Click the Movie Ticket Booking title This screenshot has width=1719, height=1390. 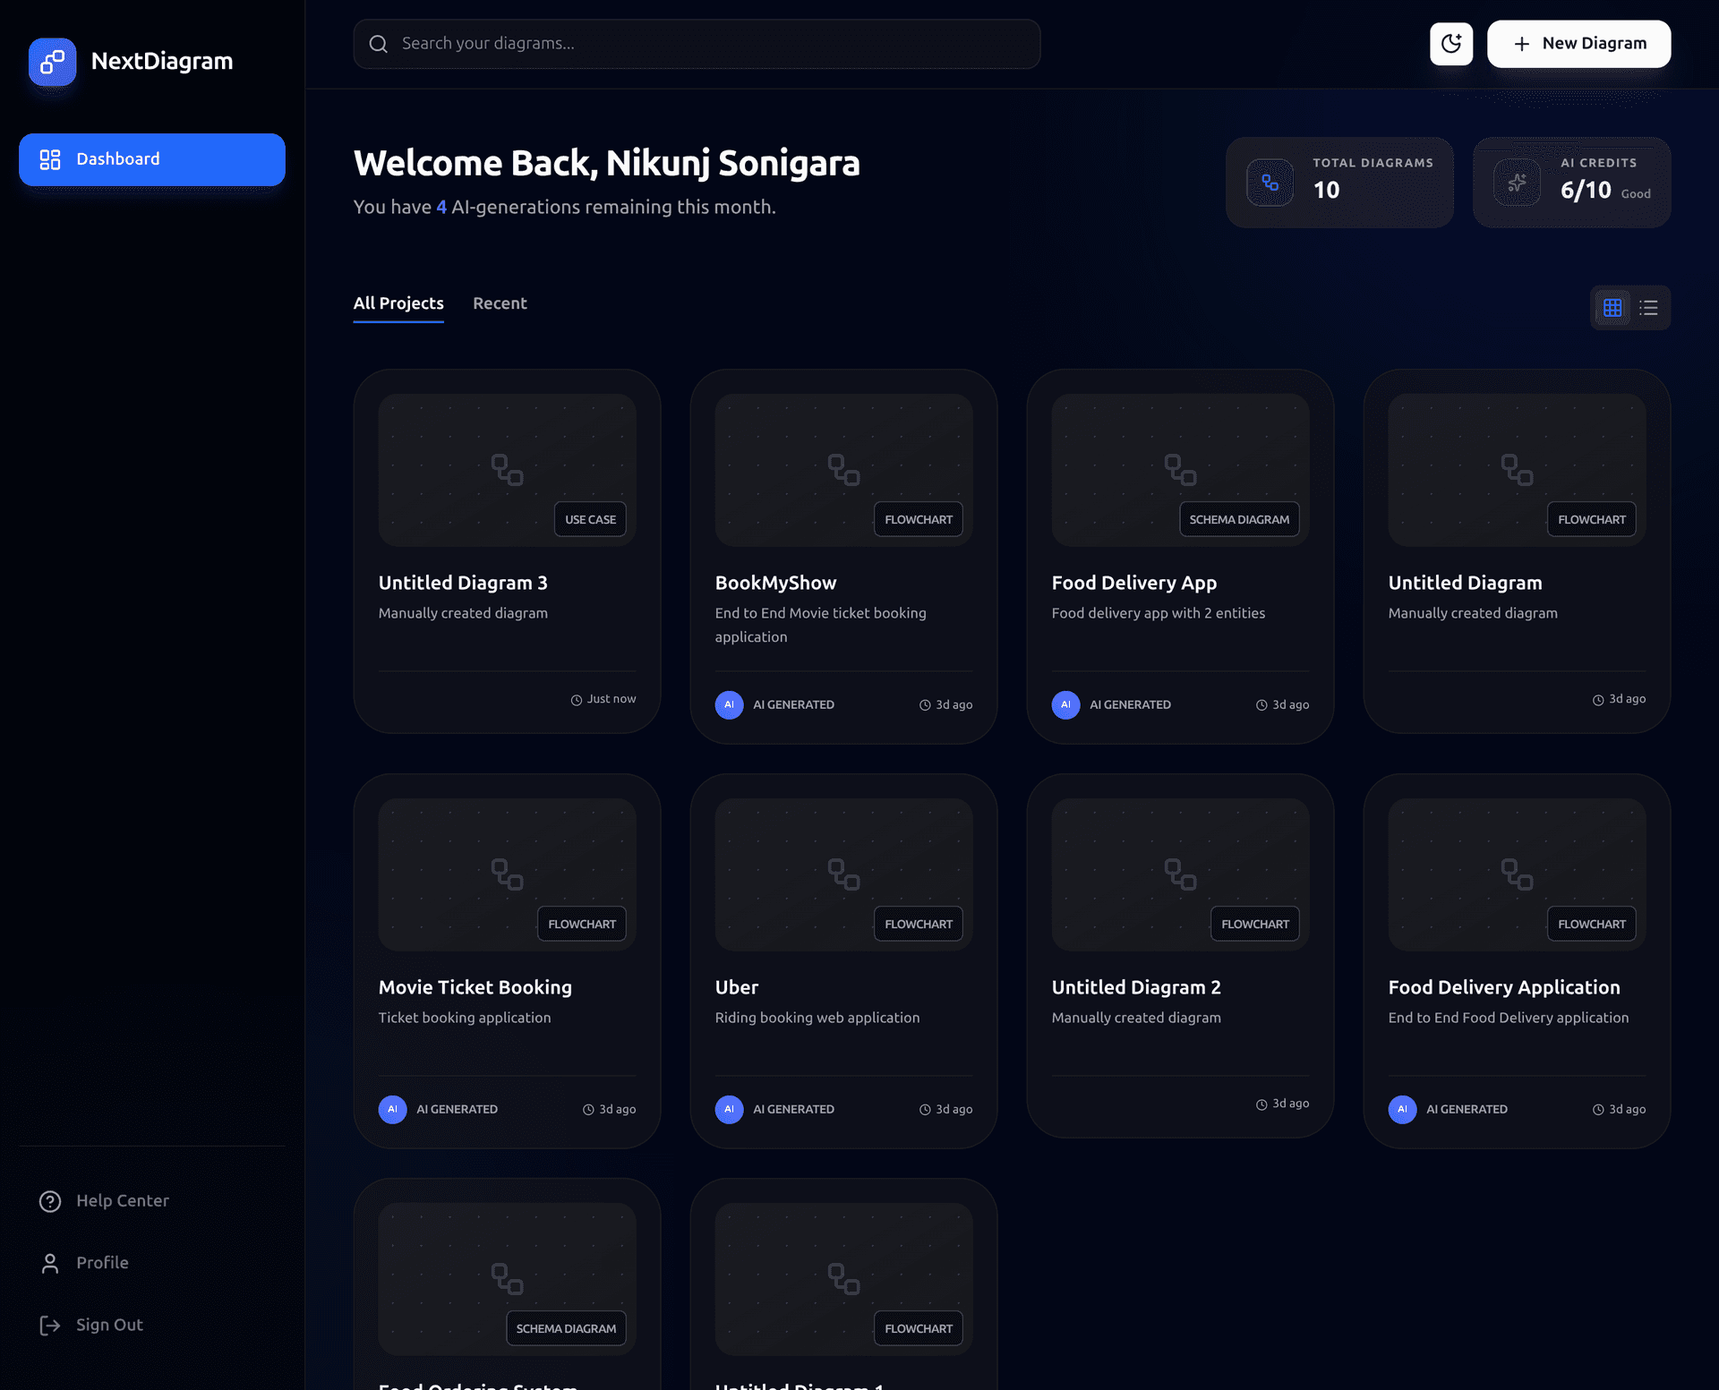[x=475, y=987]
